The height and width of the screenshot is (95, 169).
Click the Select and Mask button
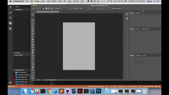pyautogui.click(x=117, y=8)
